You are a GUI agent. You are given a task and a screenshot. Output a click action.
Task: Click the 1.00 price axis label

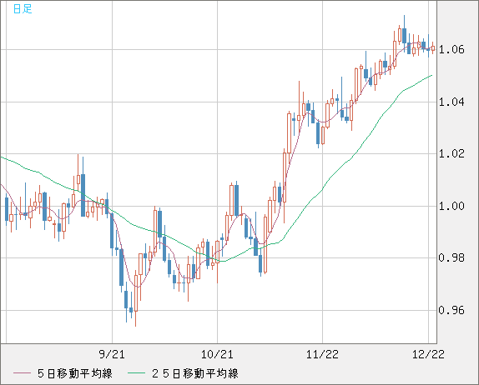(x=451, y=206)
